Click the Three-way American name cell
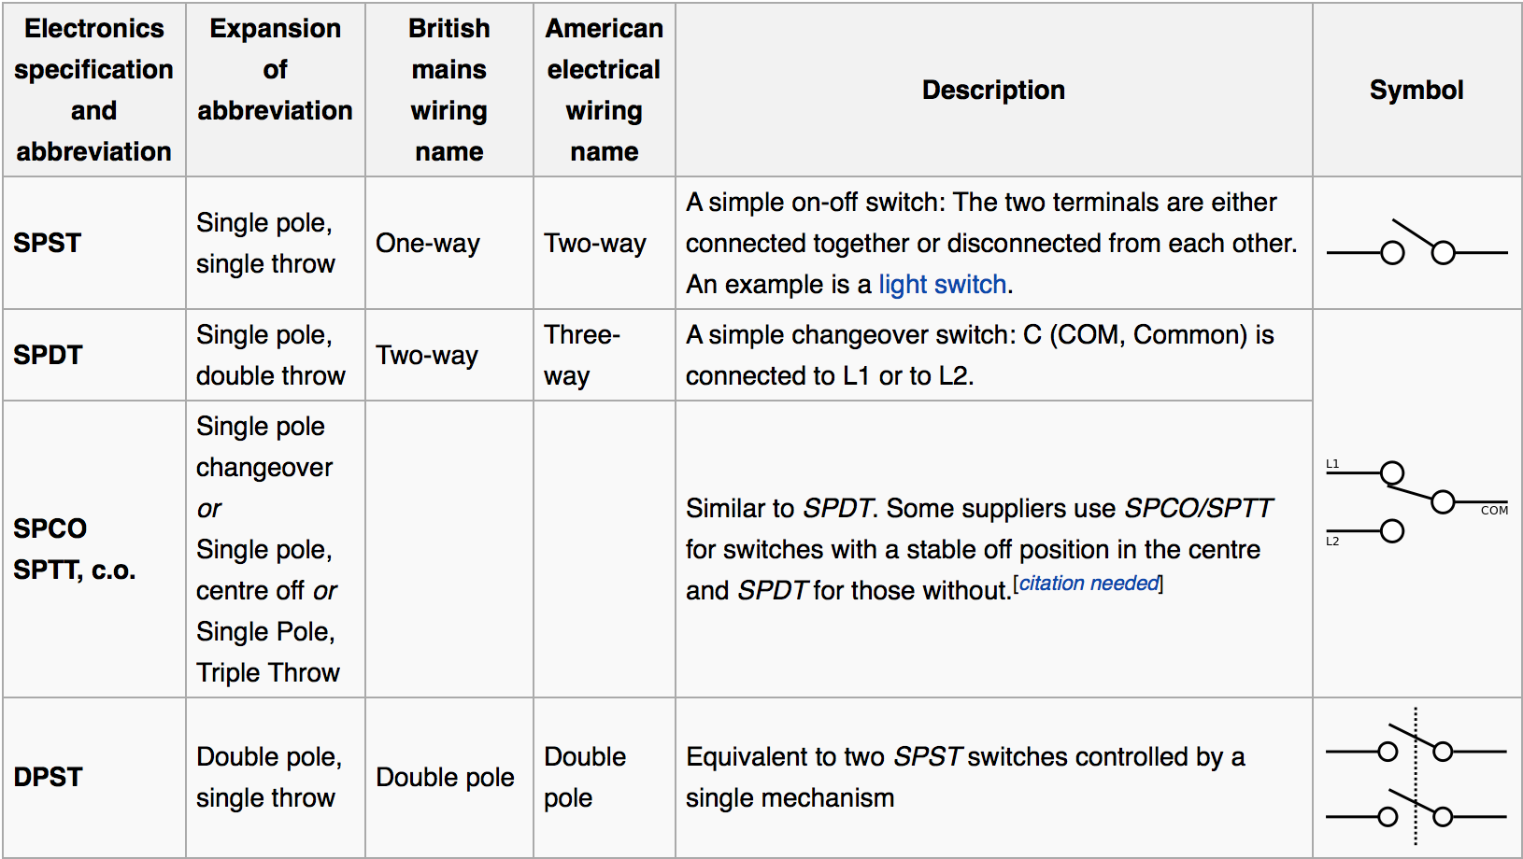The height and width of the screenshot is (859, 1523). [x=604, y=355]
